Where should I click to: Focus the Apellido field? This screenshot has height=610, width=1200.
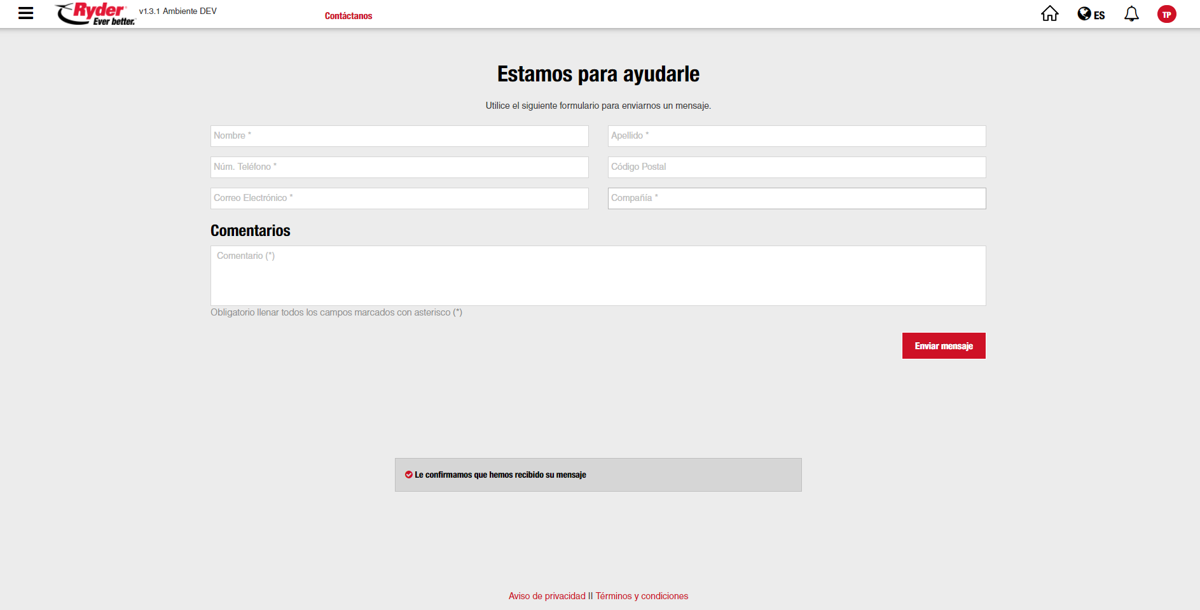tap(796, 136)
